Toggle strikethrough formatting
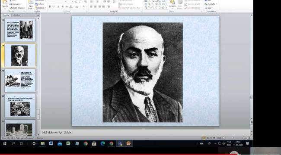281x155 pixels. (67, 6)
